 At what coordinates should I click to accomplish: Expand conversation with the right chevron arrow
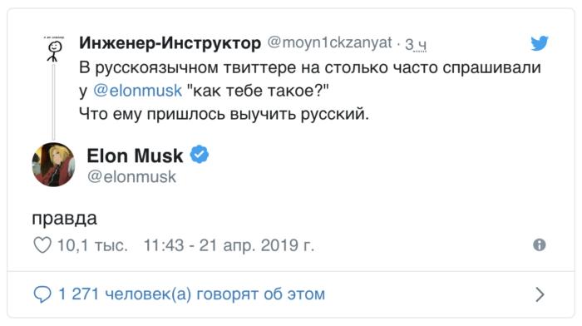pos(540,294)
